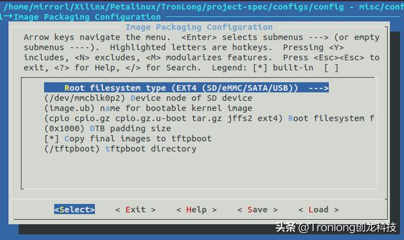Click the Select button
The image size is (404, 240).
74,209
